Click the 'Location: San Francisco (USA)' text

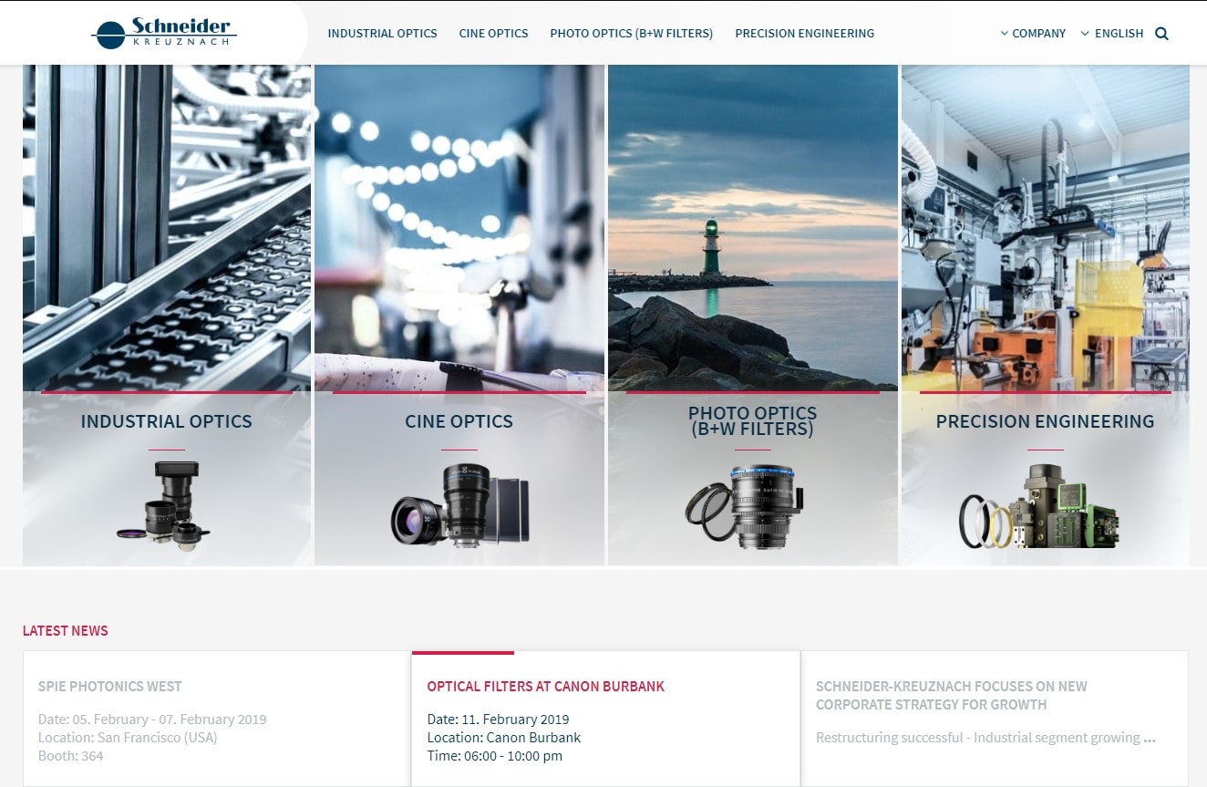click(128, 738)
